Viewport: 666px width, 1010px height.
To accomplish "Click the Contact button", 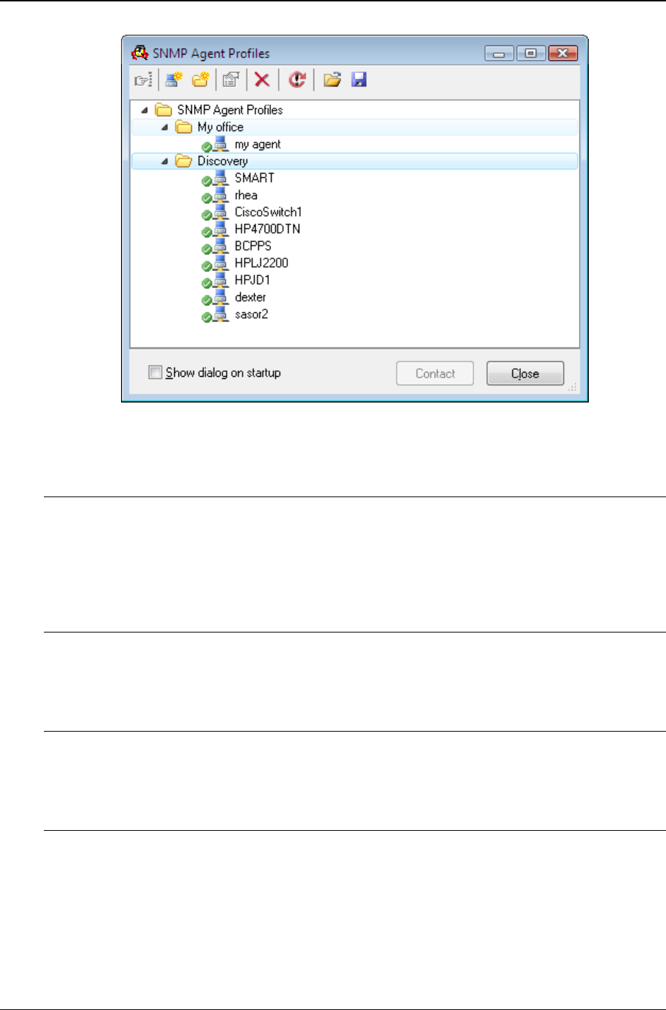I will coord(435,373).
